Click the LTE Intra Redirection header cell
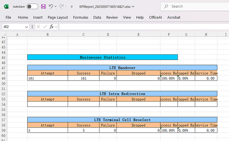The width and height of the screenshot is (229, 141). [122, 94]
